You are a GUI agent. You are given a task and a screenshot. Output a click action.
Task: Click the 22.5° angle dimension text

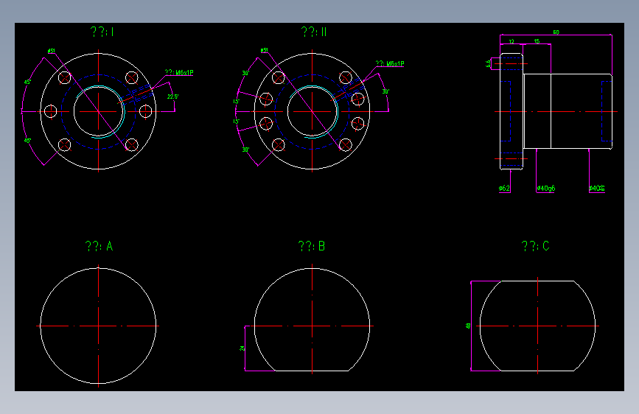(x=172, y=97)
